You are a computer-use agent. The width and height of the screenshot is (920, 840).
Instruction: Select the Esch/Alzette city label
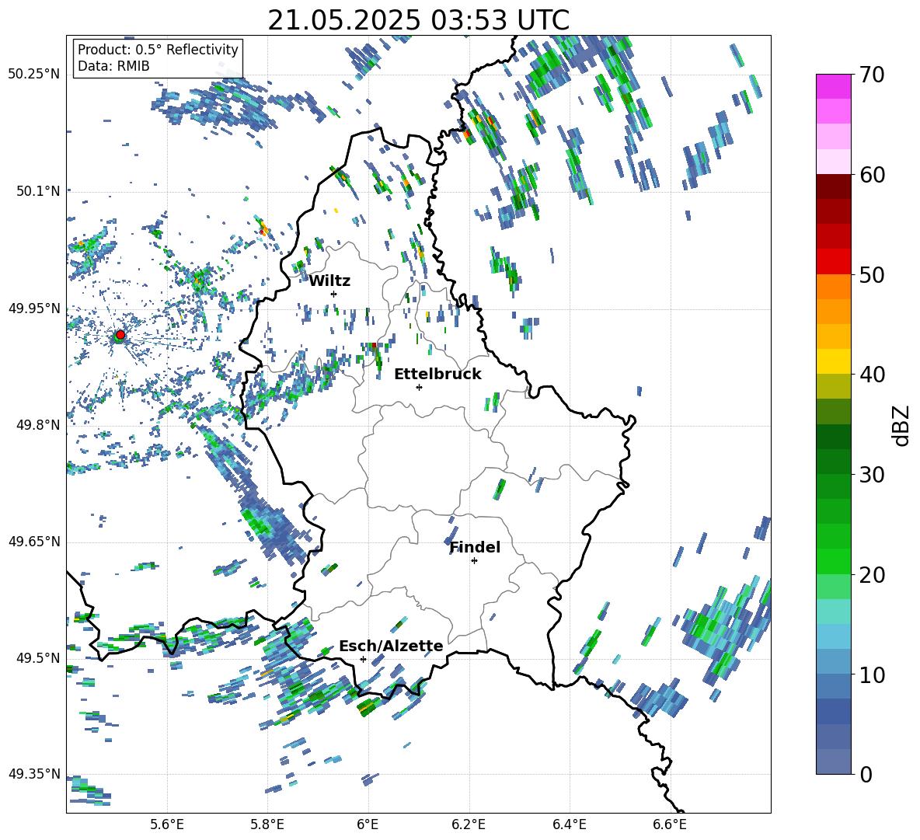391,647
